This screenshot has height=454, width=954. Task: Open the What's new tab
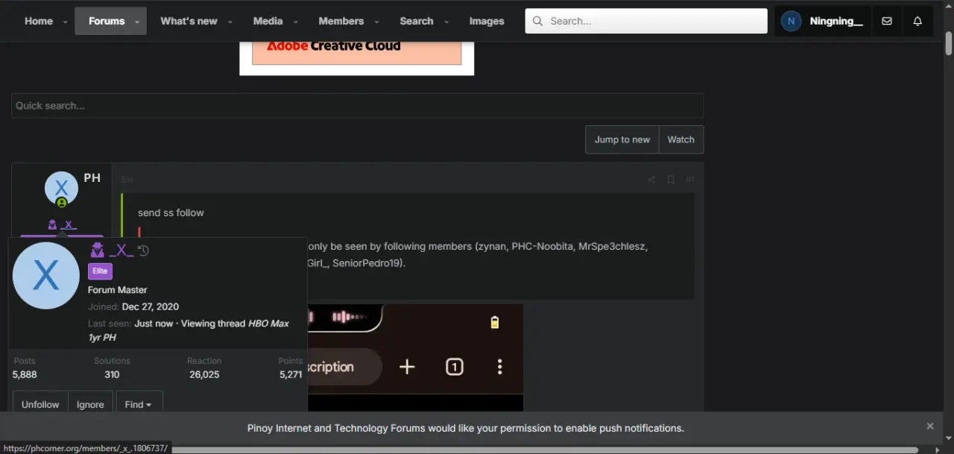(x=189, y=21)
